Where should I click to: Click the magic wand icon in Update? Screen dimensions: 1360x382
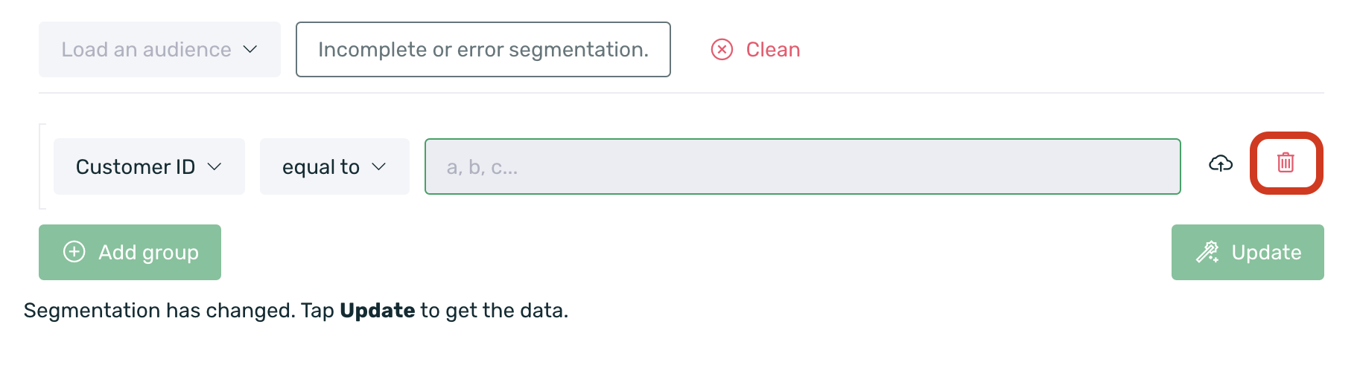(x=1207, y=252)
